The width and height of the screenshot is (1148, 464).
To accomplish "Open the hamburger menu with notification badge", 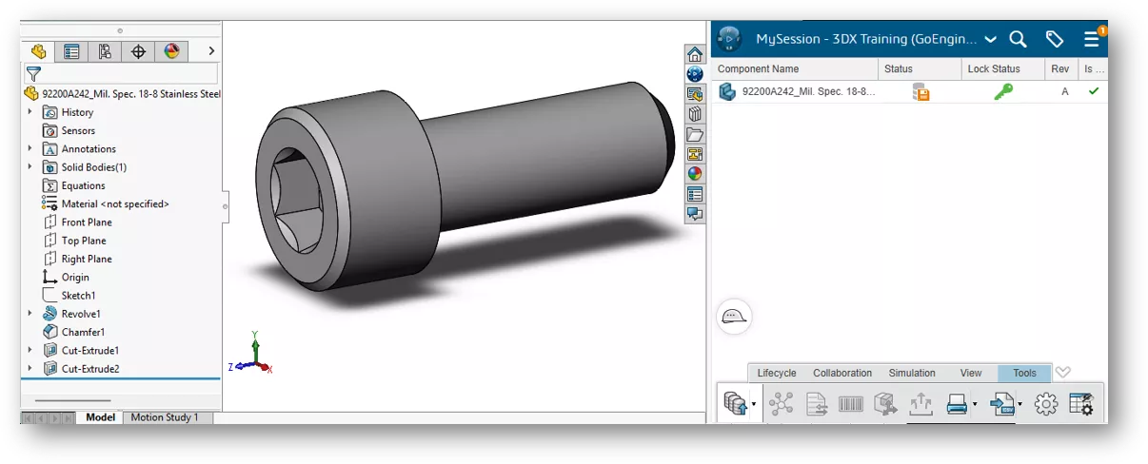I will click(1093, 38).
